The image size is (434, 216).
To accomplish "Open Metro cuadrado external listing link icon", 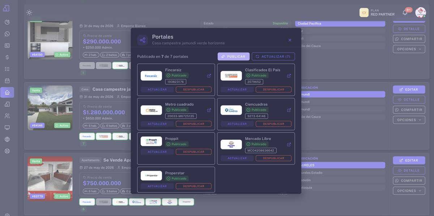I will point(209,110).
